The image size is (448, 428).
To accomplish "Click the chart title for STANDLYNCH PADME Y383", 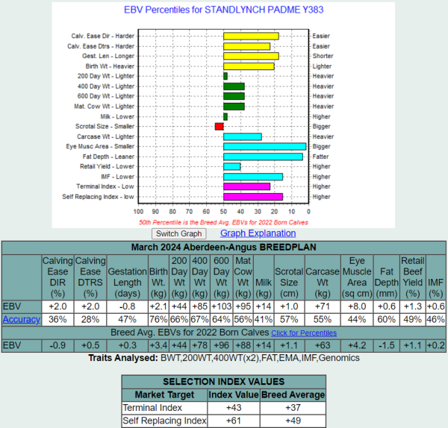I will pos(223,10).
